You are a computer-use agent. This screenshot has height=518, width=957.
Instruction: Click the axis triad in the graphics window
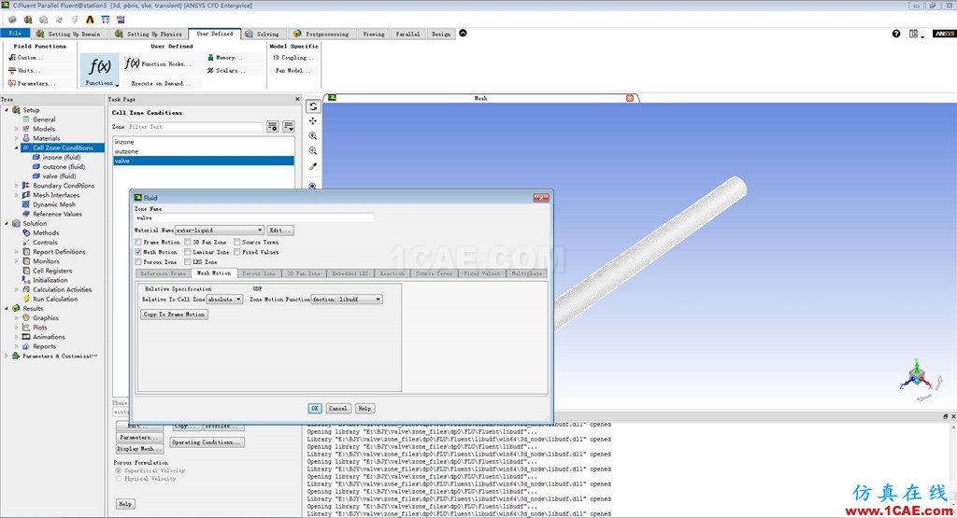pyautogui.click(x=918, y=377)
